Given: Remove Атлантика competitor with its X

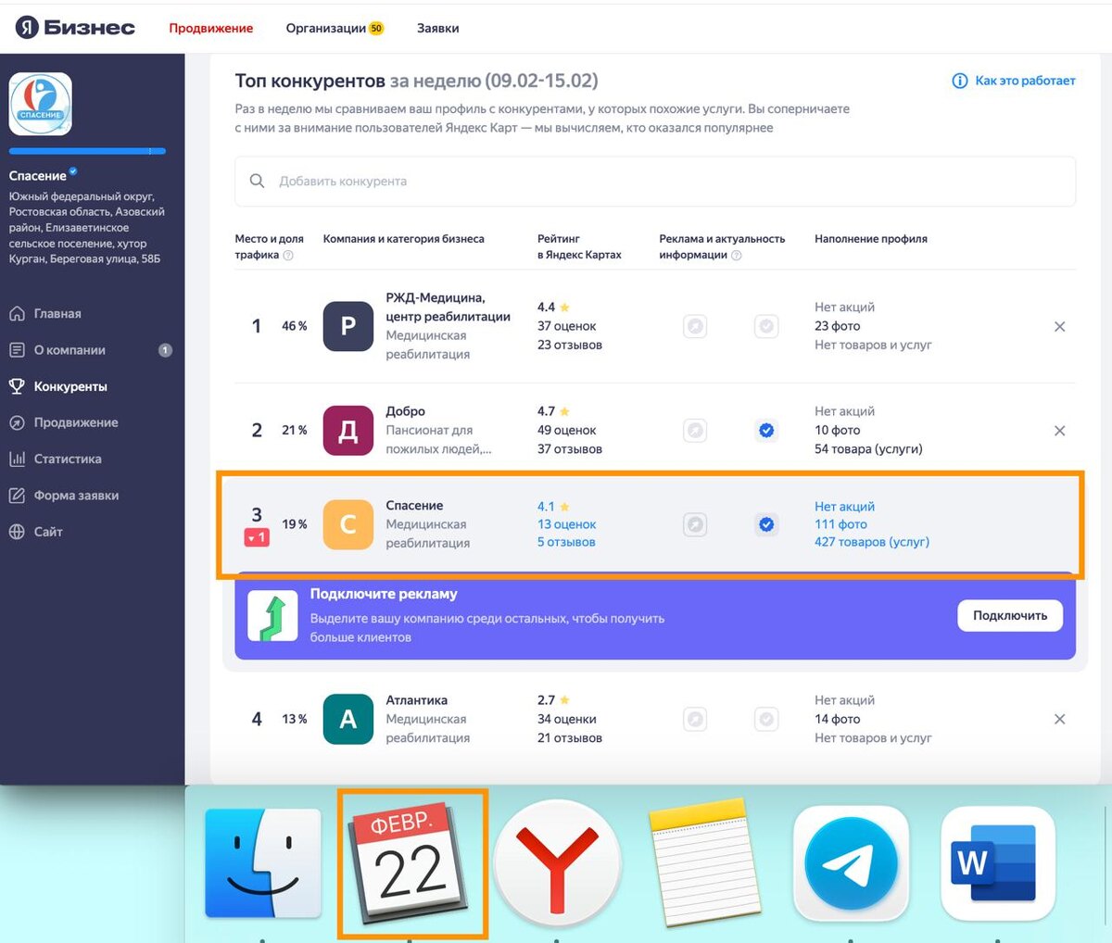Looking at the screenshot, I should (x=1060, y=719).
